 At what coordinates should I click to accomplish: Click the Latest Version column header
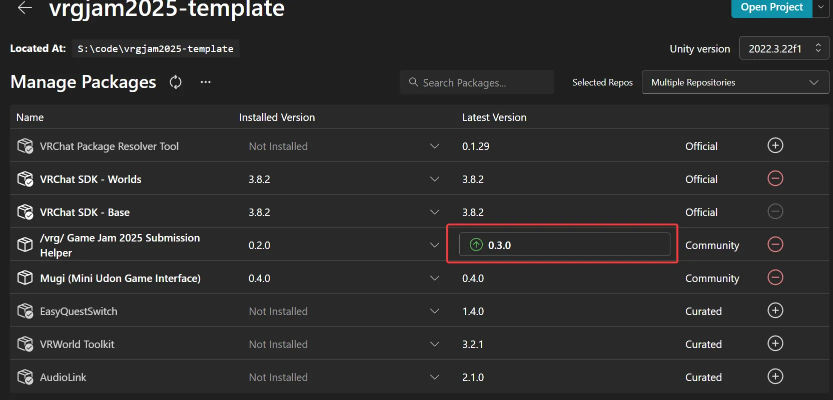(x=494, y=117)
